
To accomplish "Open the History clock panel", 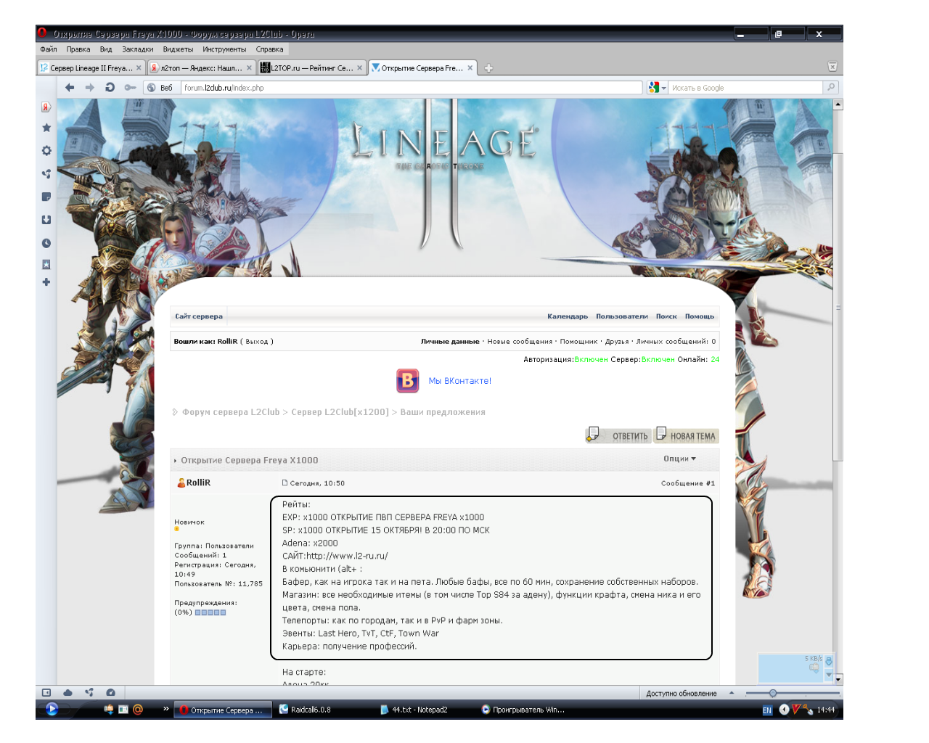I will pos(46,243).
